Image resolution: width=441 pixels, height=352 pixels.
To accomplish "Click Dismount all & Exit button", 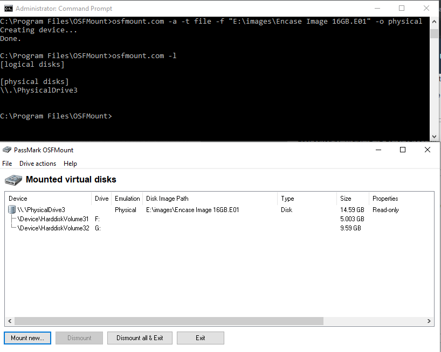I will [x=140, y=337].
